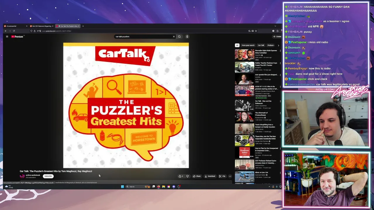This screenshot has height=210, width=374.
Task: Subscribe to online audiobook channel
Action: pyautogui.click(x=48, y=176)
